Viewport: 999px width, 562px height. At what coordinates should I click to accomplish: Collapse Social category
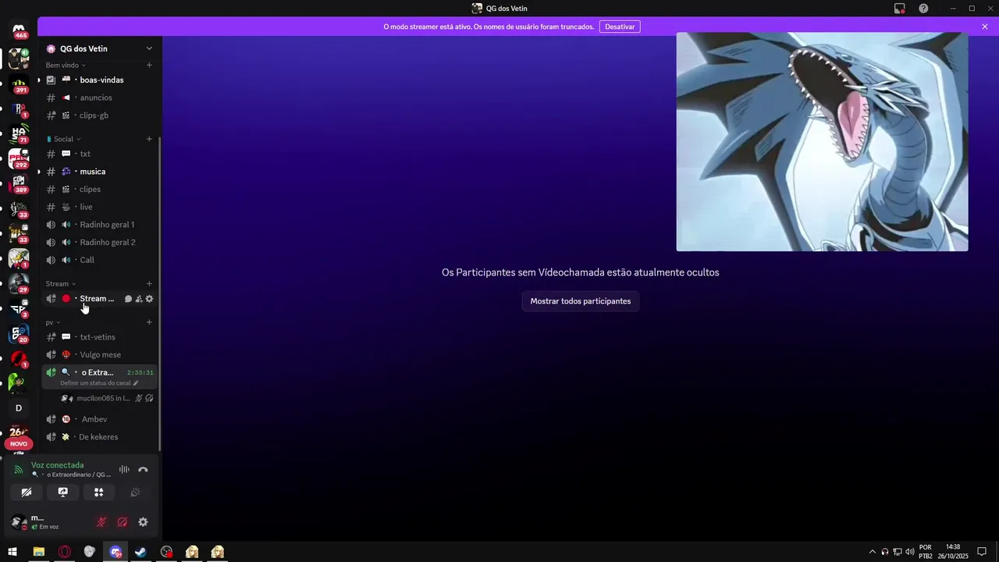(63, 139)
